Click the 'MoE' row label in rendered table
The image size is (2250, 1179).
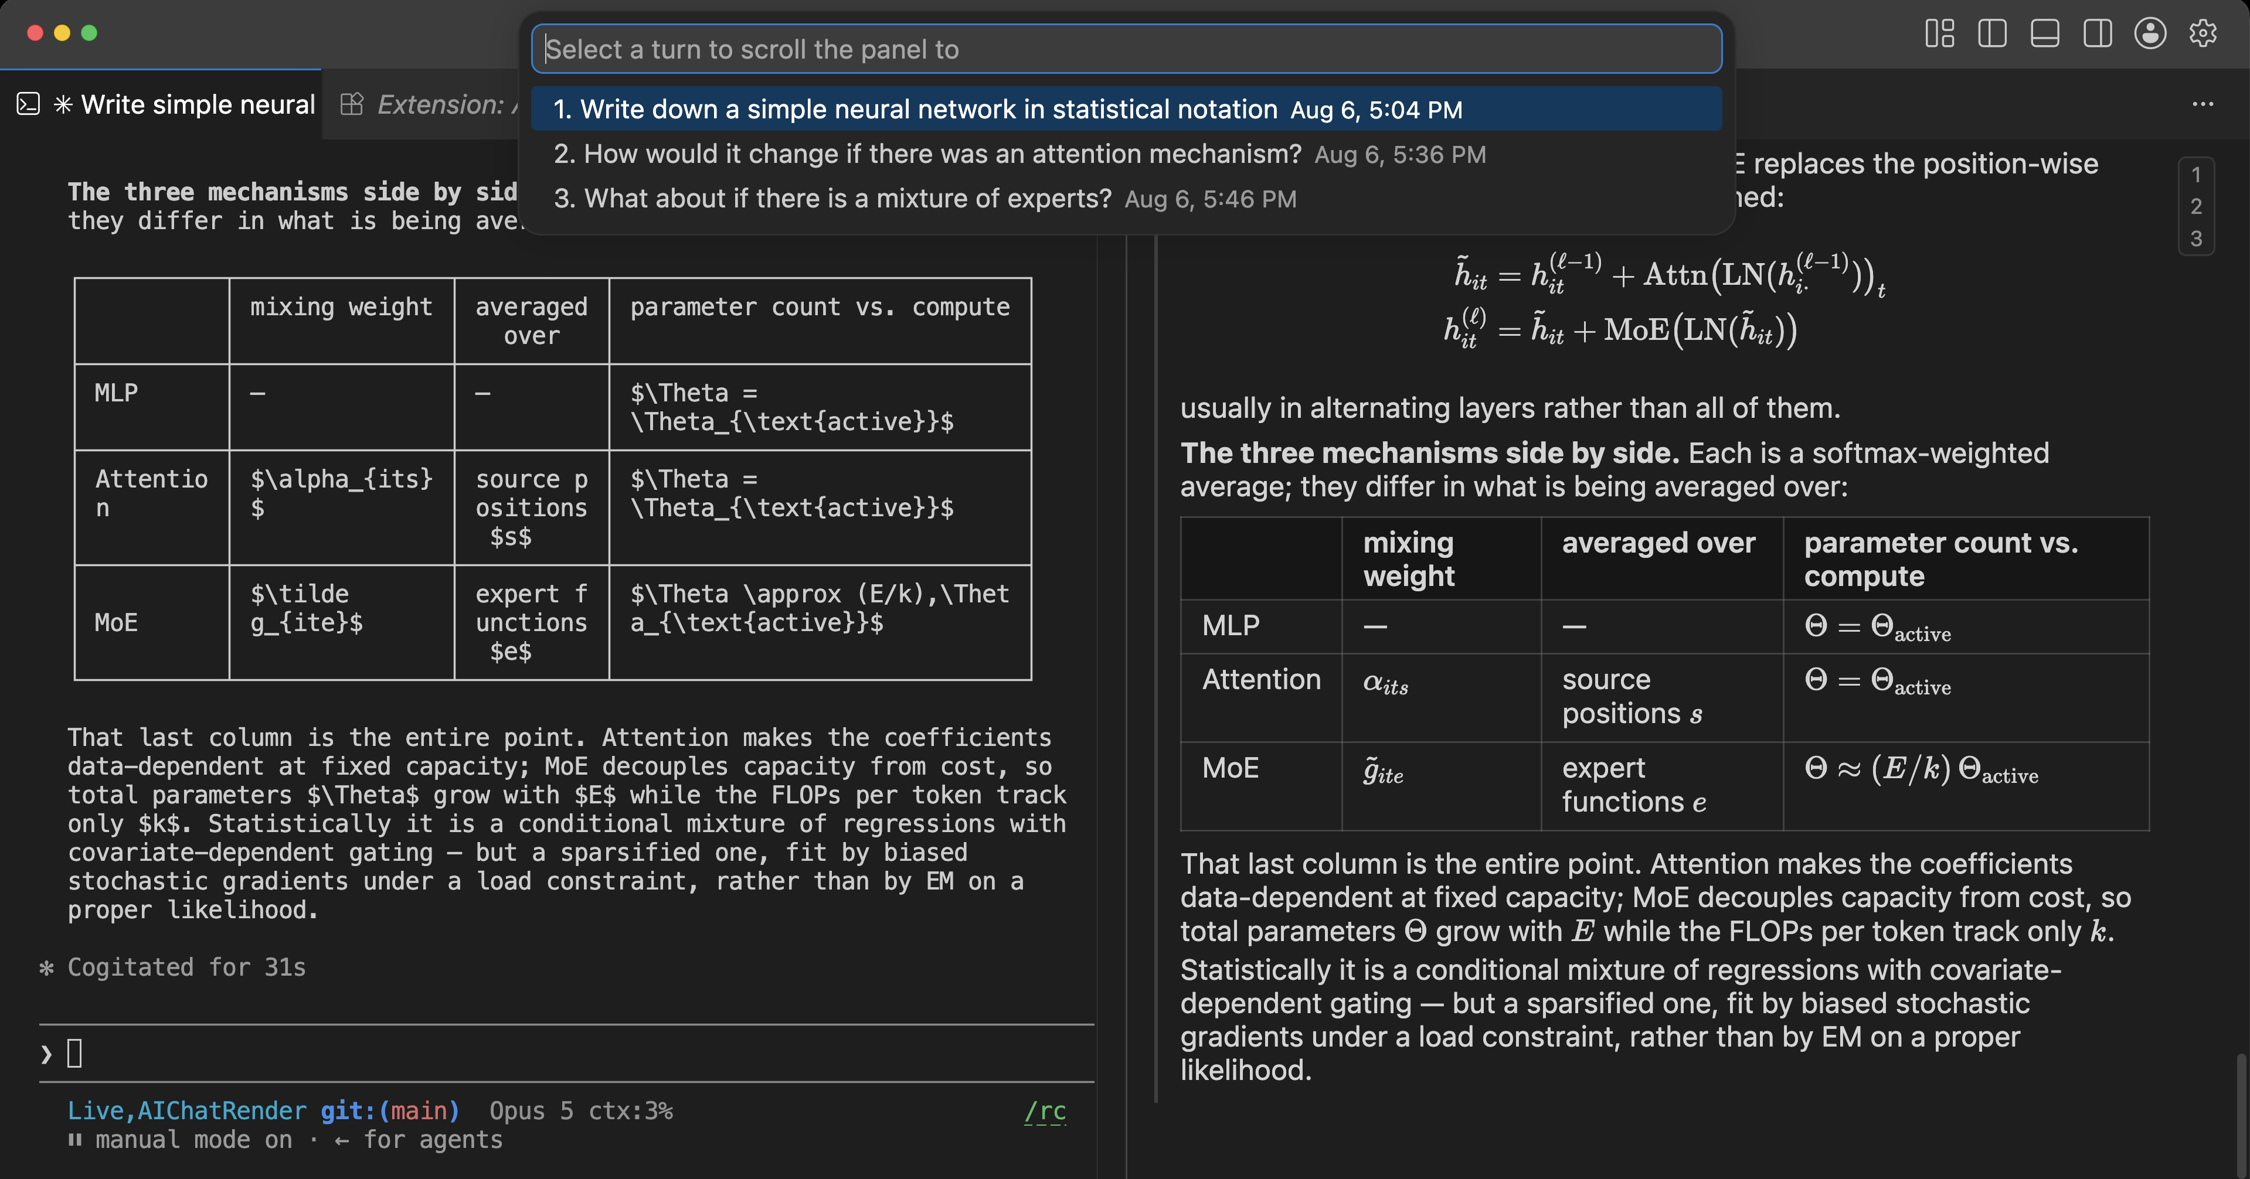(1230, 768)
